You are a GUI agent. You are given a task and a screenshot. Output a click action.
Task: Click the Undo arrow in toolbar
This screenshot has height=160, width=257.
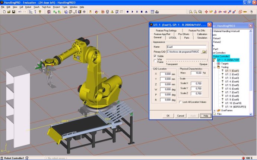click(x=19, y=12)
